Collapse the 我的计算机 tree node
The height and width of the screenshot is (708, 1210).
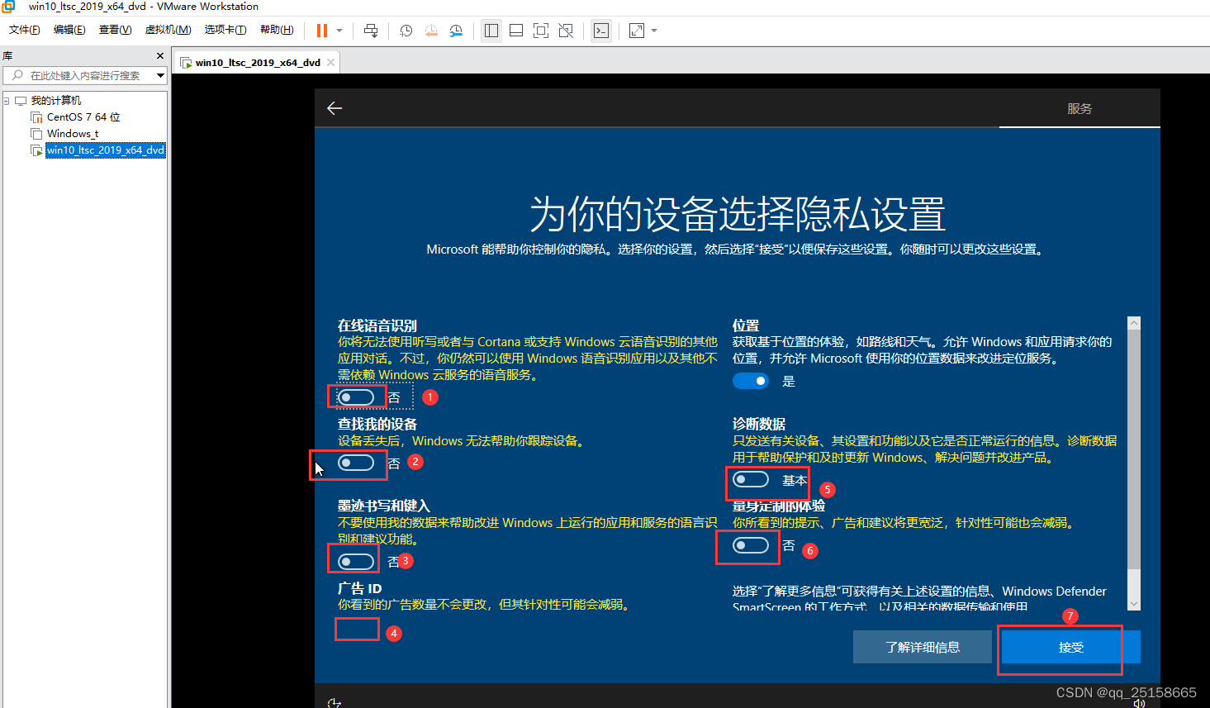tap(7, 101)
